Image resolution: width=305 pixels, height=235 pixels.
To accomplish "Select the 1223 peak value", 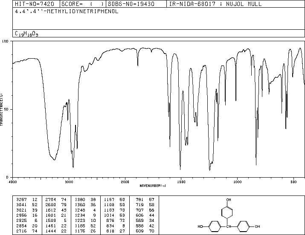I will (x=80, y=221).
